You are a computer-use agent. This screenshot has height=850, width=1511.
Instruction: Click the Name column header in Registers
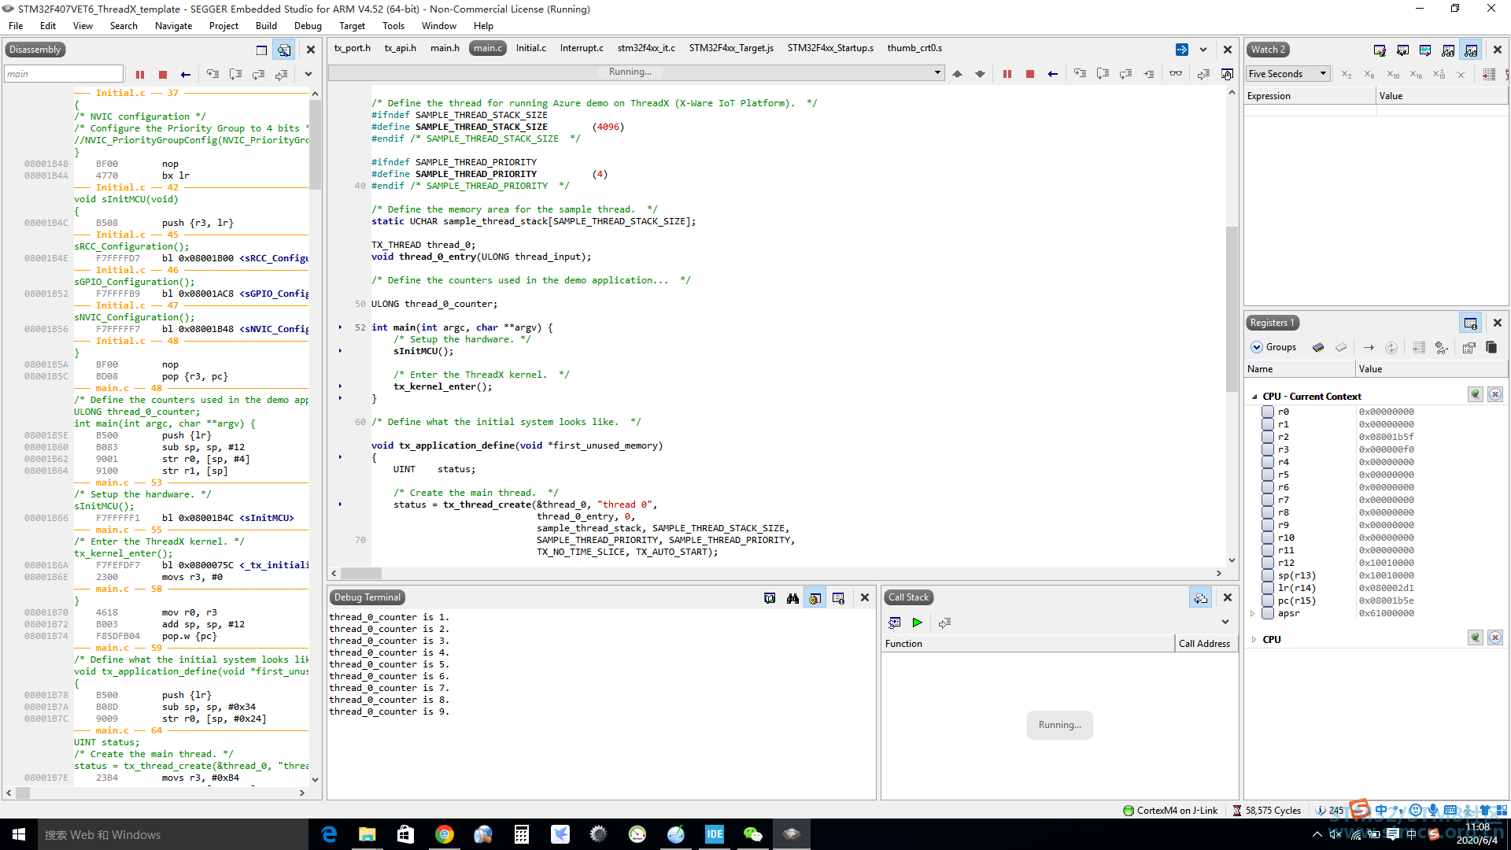(1299, 369)
